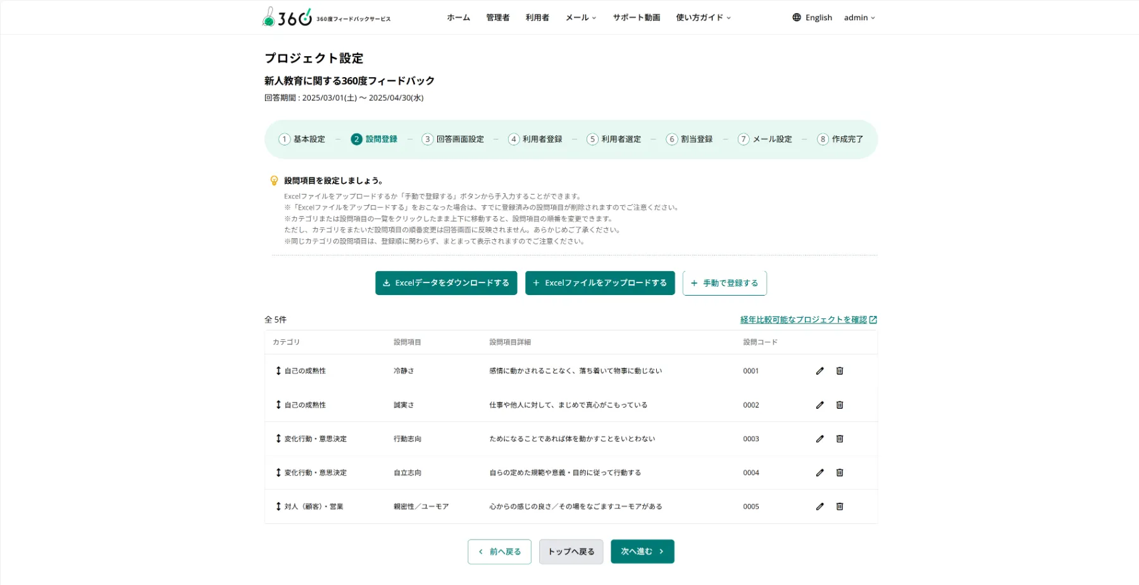1139x585 pixels.
Task: Click the lightbulb hint icon
Action: coord(273,179)
